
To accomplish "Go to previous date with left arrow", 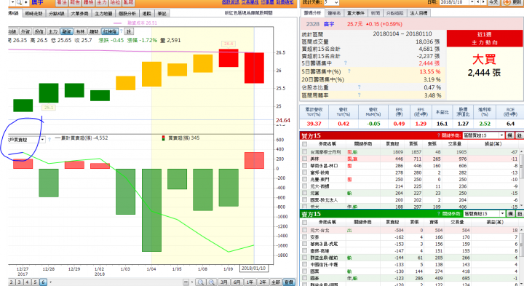I will click(x=478, y=2).
